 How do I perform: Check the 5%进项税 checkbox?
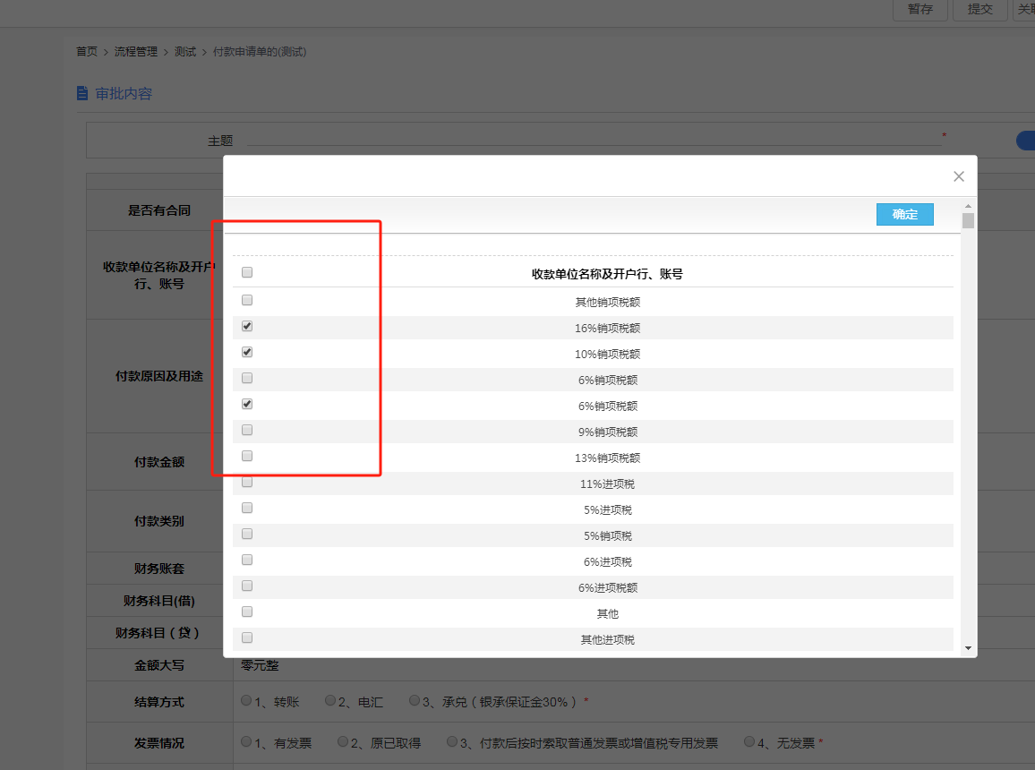click(x=247, y=508)
